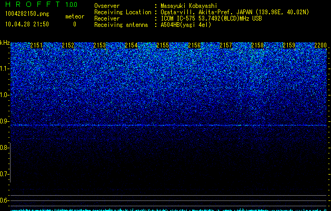Click the observer name Masayuki Kobayashi
Viewport: 331px width, 211px height.
189,6
